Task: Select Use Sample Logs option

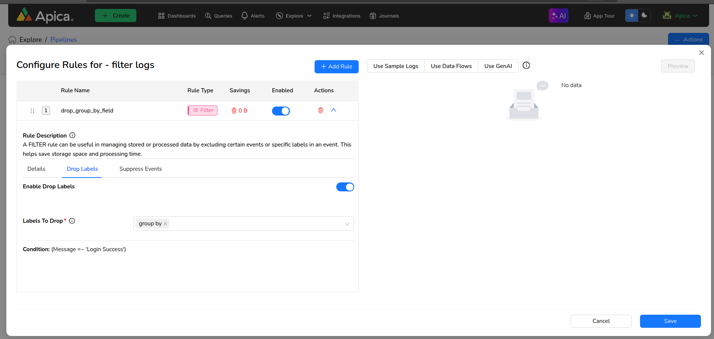Action: [396, 66]
